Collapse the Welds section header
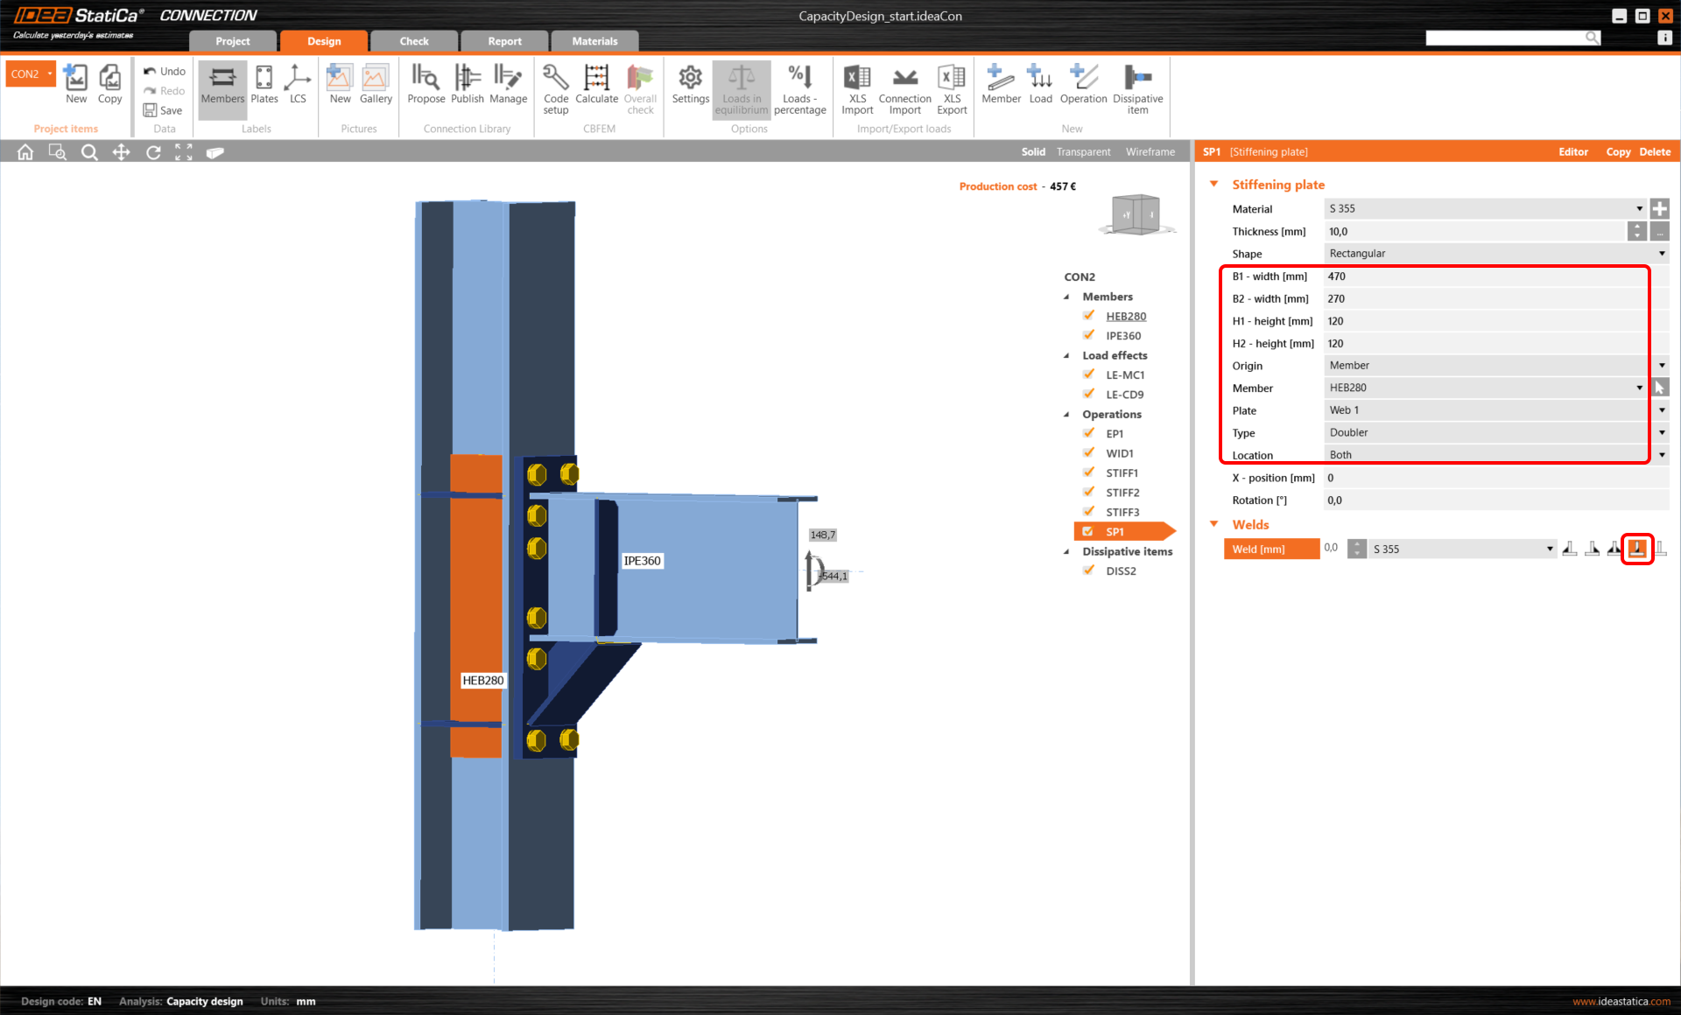This screenshot has width=1681, height=1015. pyautogui.click(x=1213, y=524)
